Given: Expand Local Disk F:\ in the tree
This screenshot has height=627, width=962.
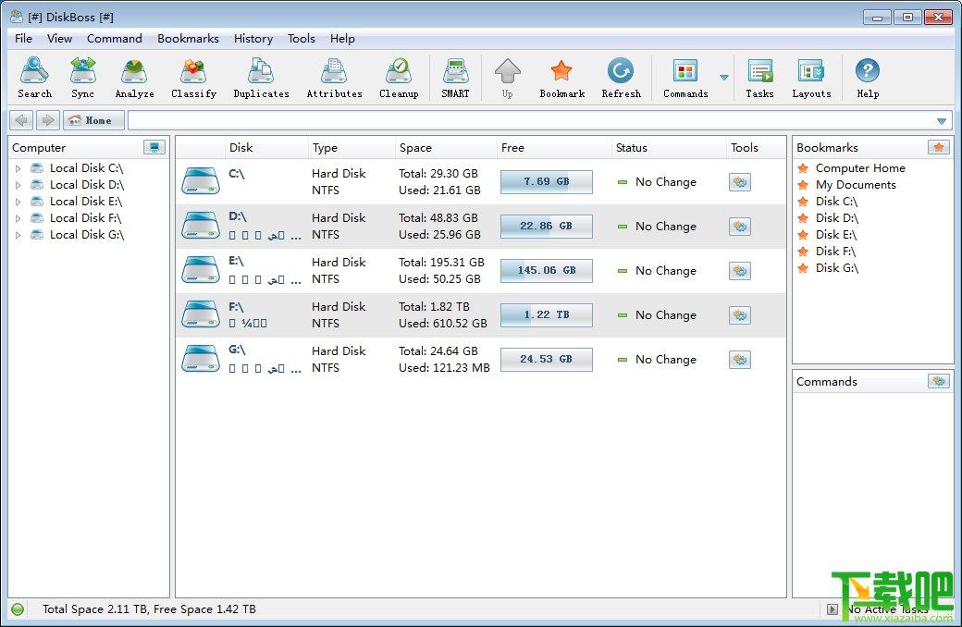Looking at the screenshot, I should pos(18,218).
